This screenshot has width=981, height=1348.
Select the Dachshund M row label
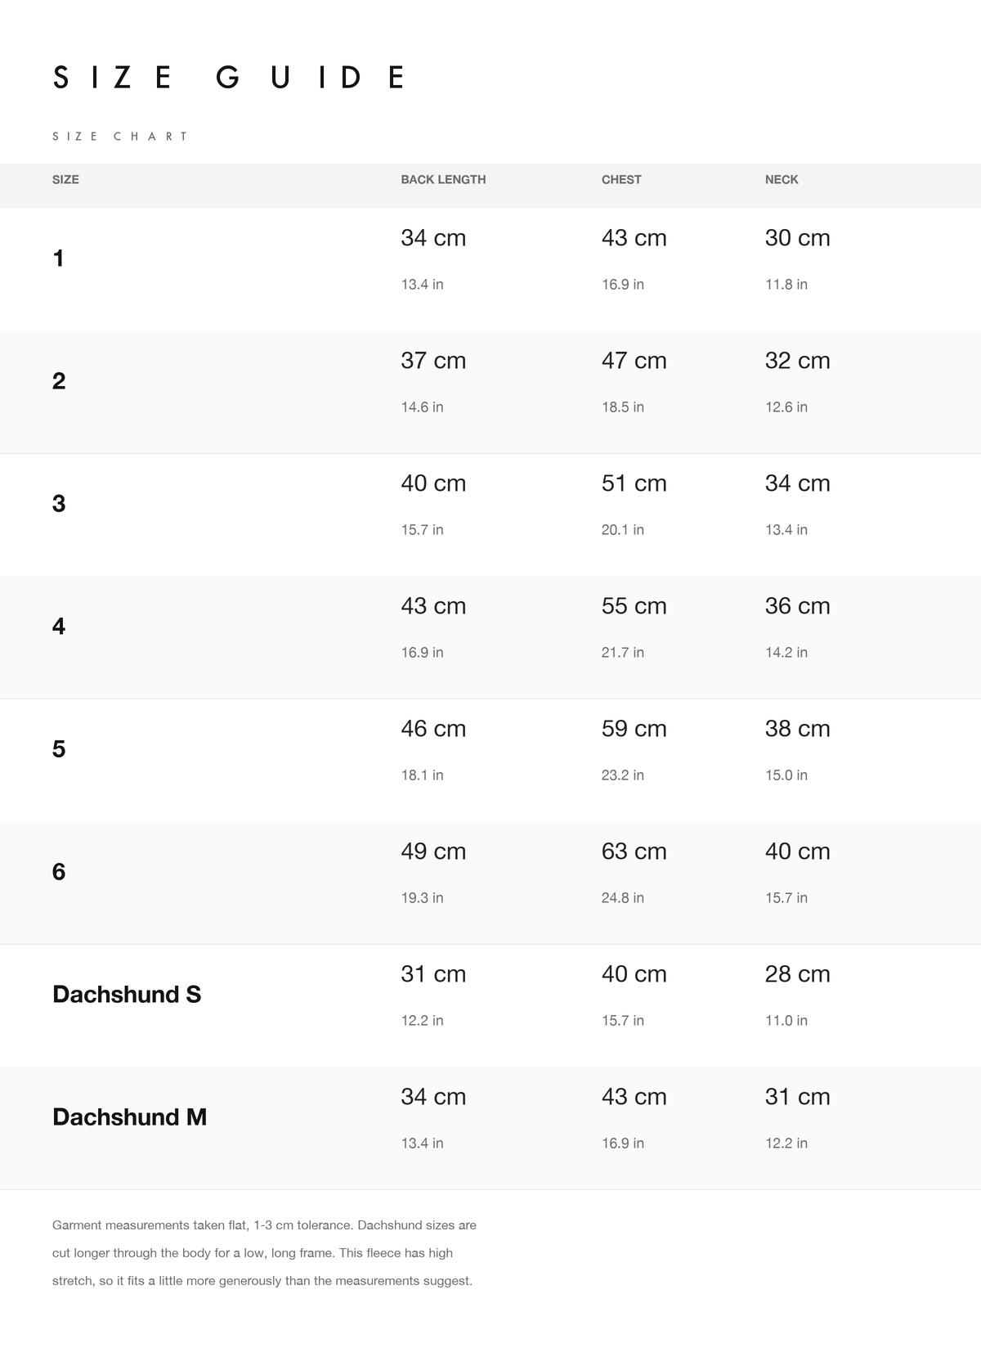tap(129, 1117)
